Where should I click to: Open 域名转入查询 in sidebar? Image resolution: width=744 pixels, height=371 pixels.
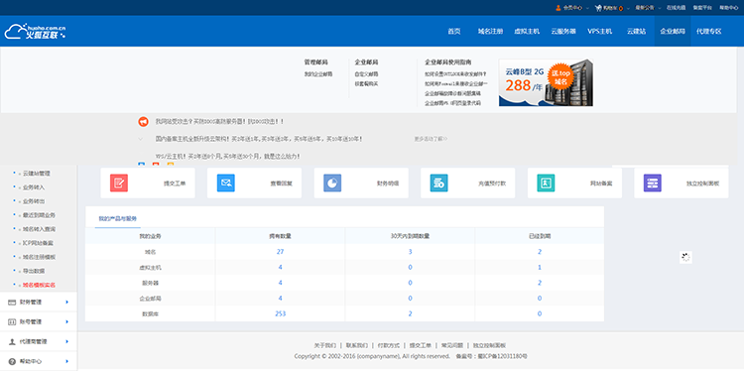click(40, 229)
